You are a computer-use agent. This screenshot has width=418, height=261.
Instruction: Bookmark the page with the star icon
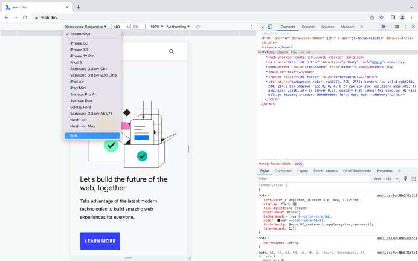(381, 18)
